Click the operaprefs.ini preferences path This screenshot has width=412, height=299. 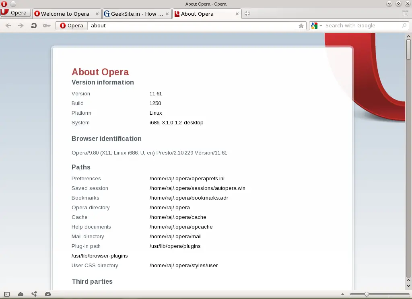point(187,179)
